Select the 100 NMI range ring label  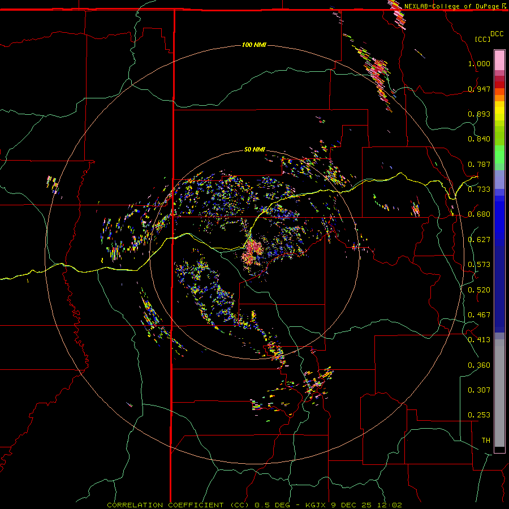coord(254,45)
